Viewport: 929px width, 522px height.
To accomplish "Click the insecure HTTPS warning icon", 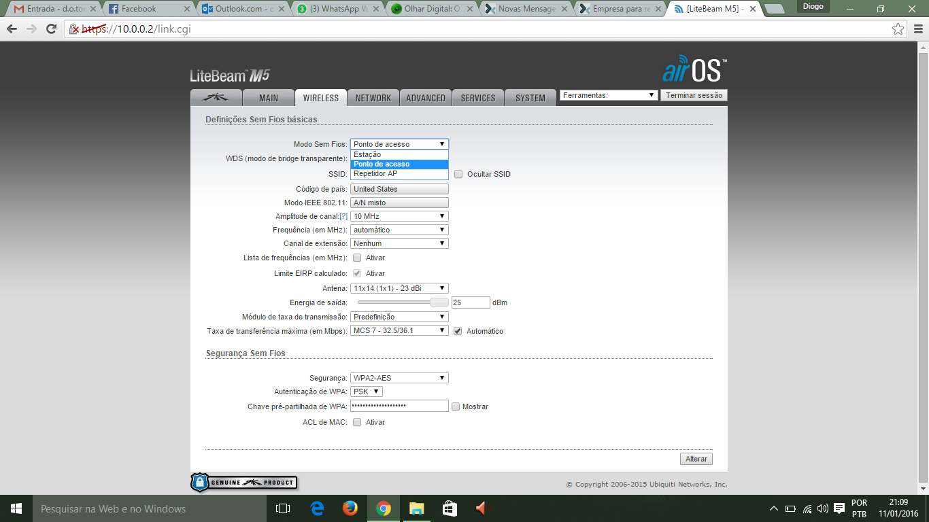I will 75,29.
